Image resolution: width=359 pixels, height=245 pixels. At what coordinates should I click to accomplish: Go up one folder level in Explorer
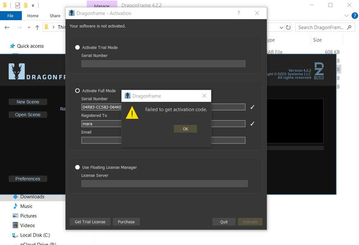pyautogui.click(x=38, y=27)
